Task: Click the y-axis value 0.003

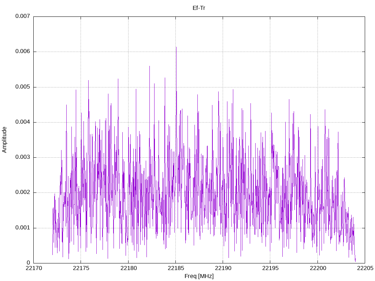Action: [x=23, y=157]
